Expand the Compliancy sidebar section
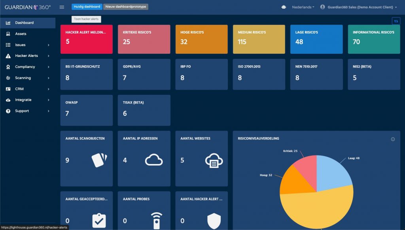The image size is (405, 230). tap(28, 67)
